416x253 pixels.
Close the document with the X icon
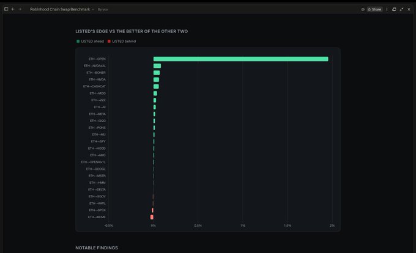point(409,9)
